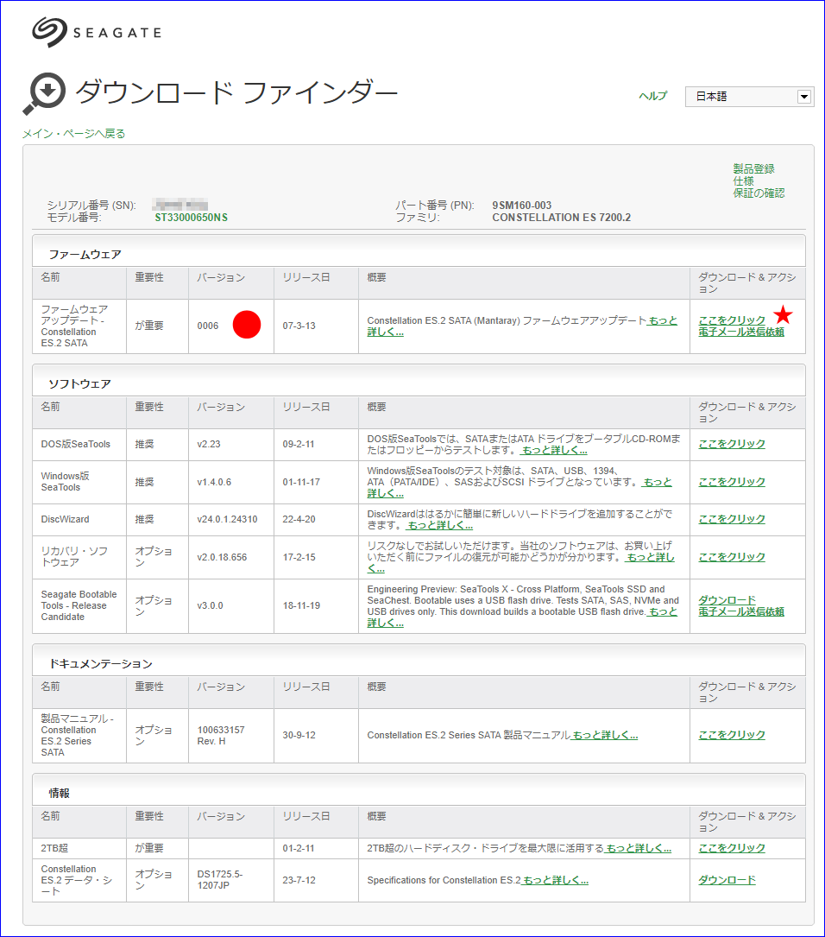Open the ヘルプ help link
The width and height of the screenshot is (825, 937).
tap(652, 96)
